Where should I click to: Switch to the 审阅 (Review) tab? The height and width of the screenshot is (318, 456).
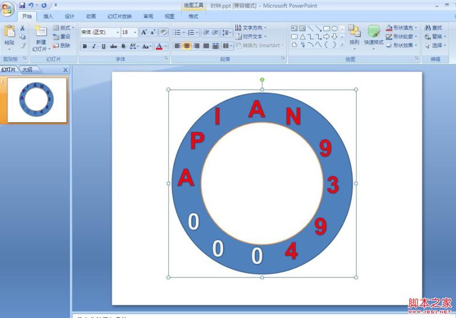pyautogui.click(x=148, y=17)
